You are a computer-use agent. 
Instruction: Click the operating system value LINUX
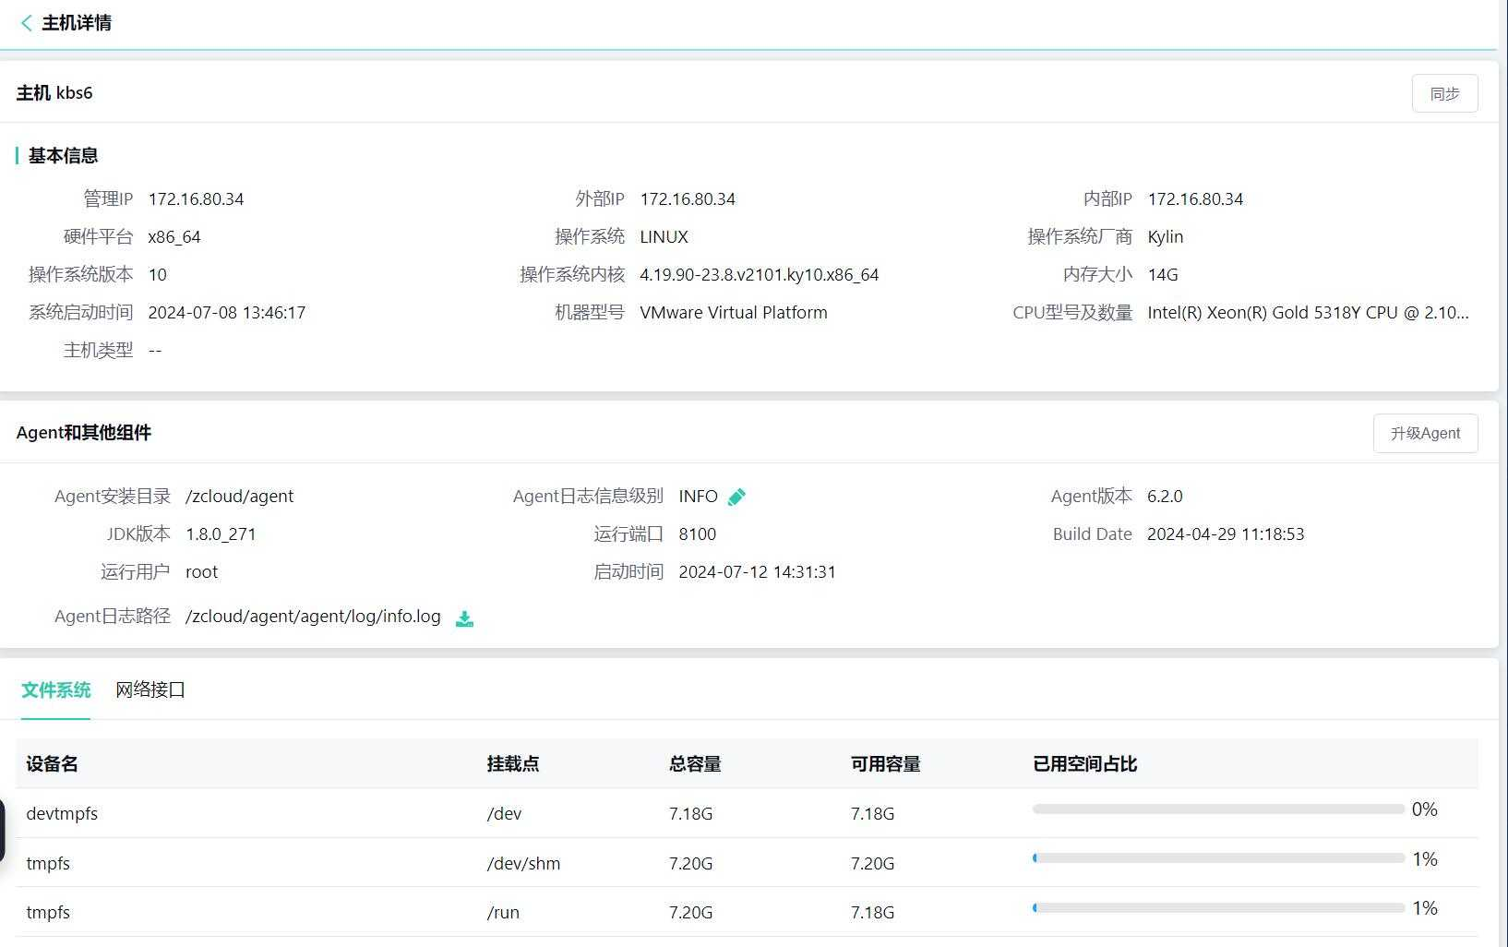664,237
